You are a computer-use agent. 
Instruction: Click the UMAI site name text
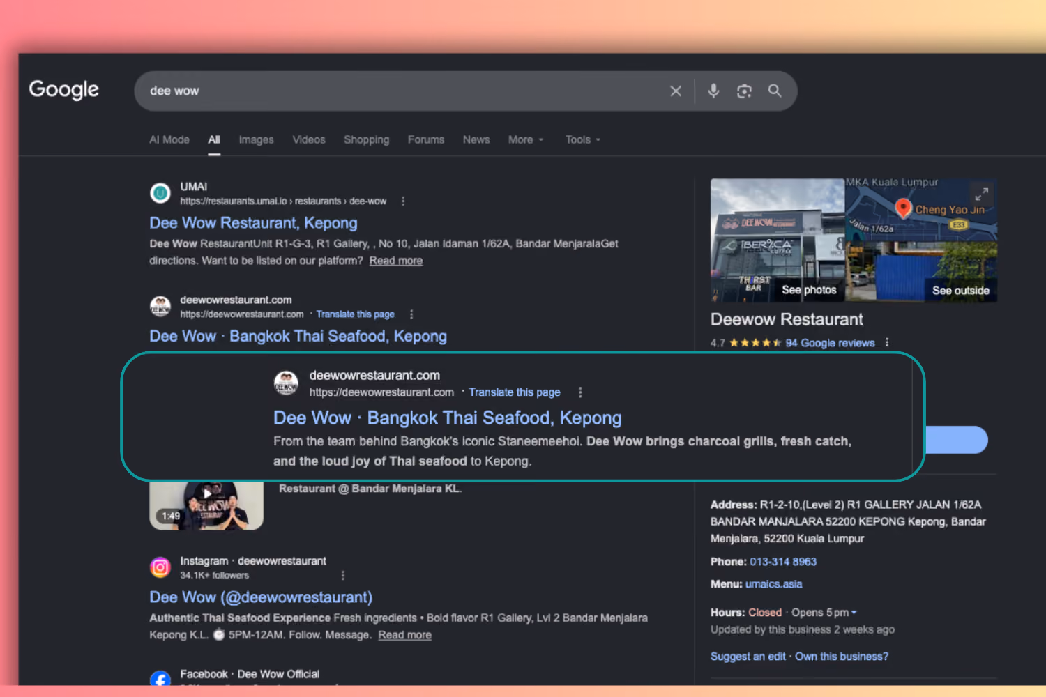(x=194, y=187)
